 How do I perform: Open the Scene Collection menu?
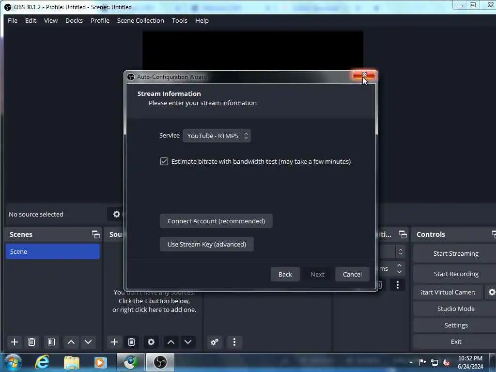(x=140, y=20)
